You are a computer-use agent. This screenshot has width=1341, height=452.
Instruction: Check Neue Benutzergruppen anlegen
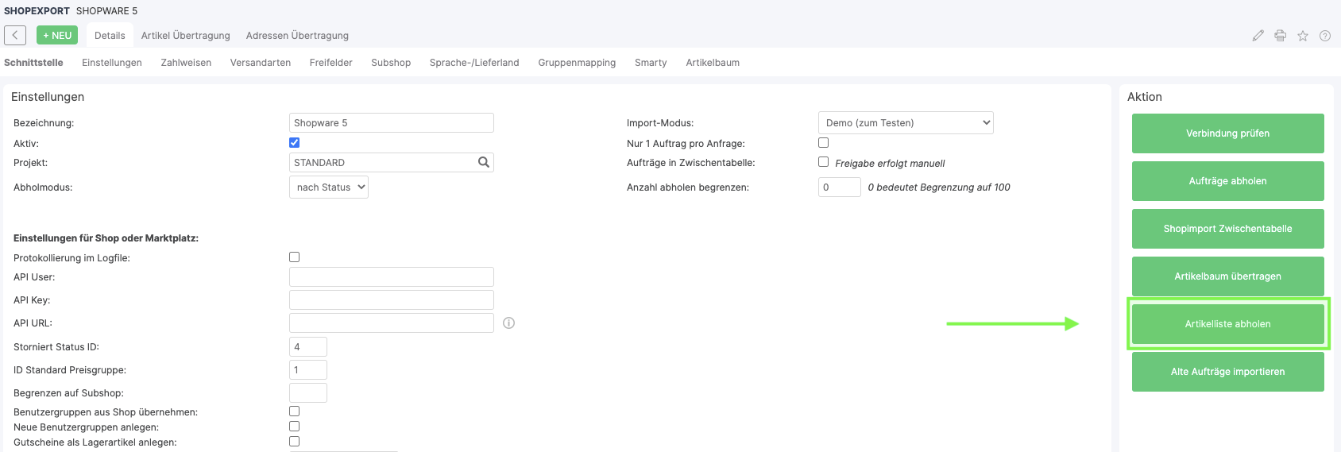point(295,427)
